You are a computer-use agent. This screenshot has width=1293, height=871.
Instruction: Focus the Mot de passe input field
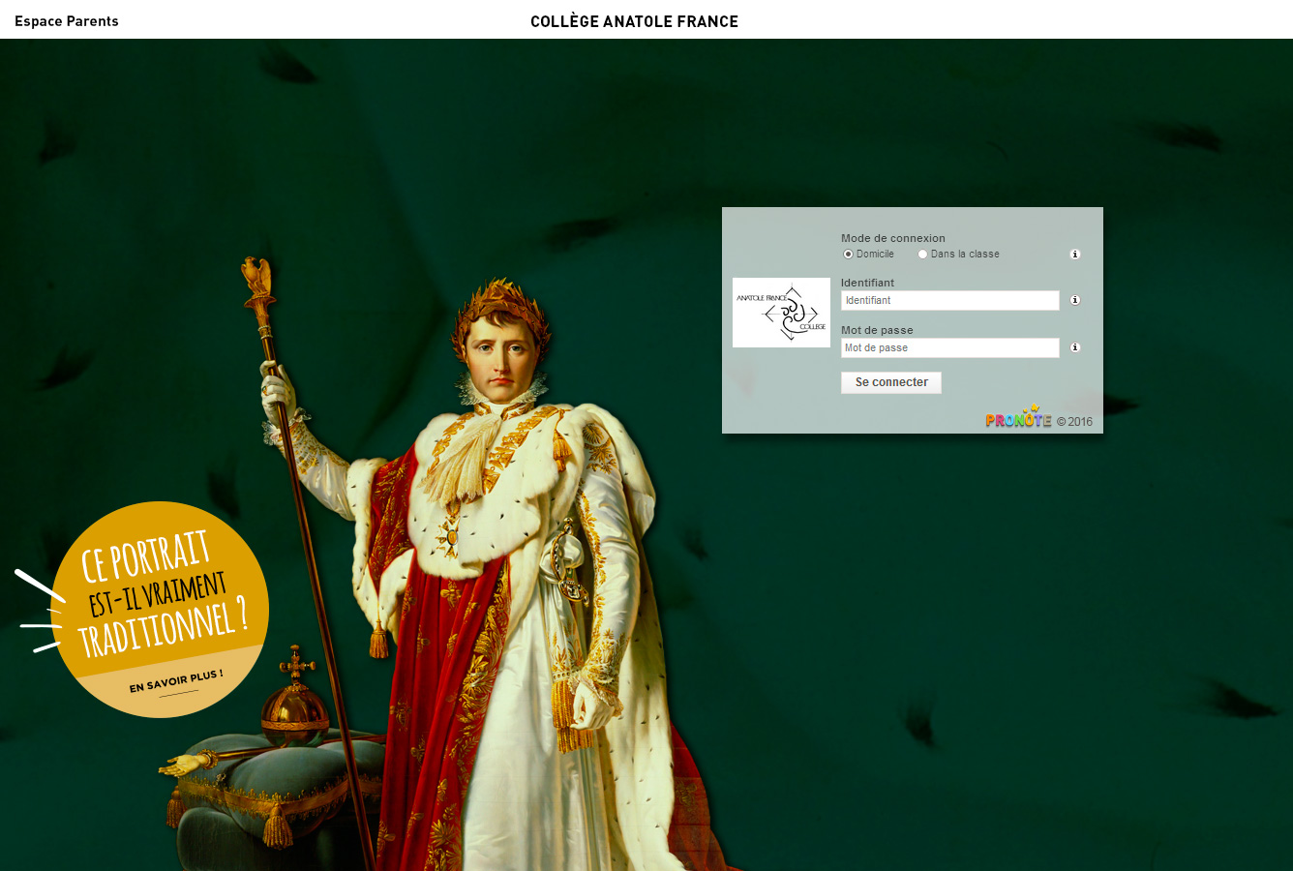point(950,347)
